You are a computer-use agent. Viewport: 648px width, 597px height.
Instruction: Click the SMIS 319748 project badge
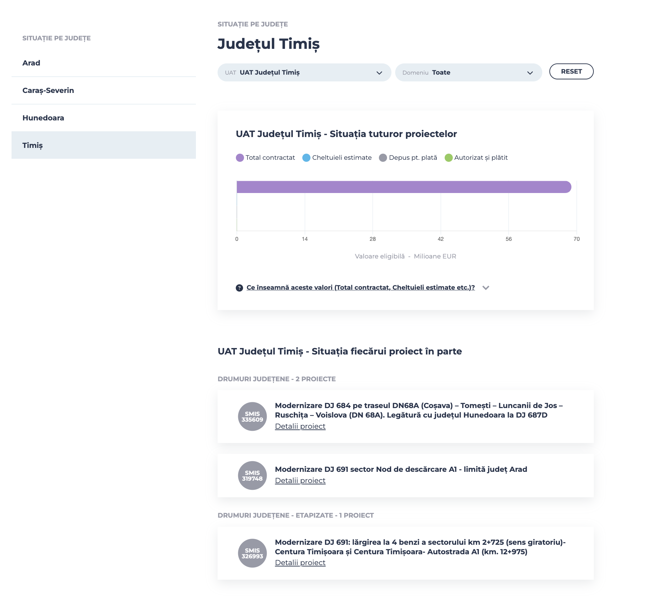coord(252,476)
